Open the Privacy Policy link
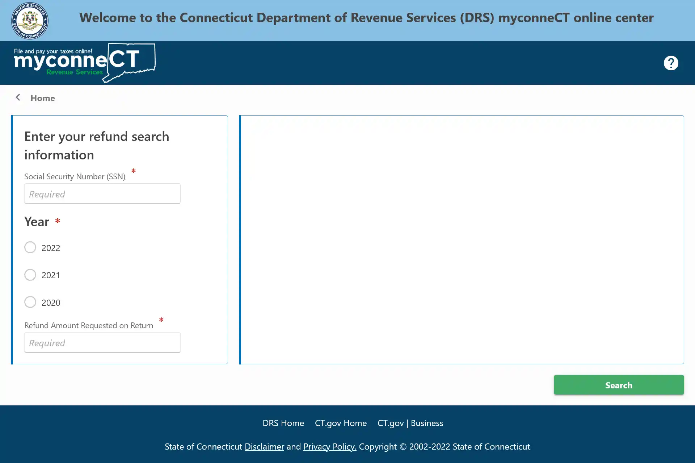 (330, 446)
